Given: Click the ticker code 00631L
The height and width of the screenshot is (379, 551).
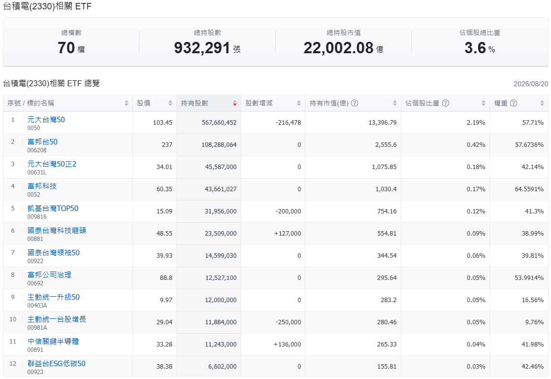Looking at the screenshot, I should click(37, 172).
